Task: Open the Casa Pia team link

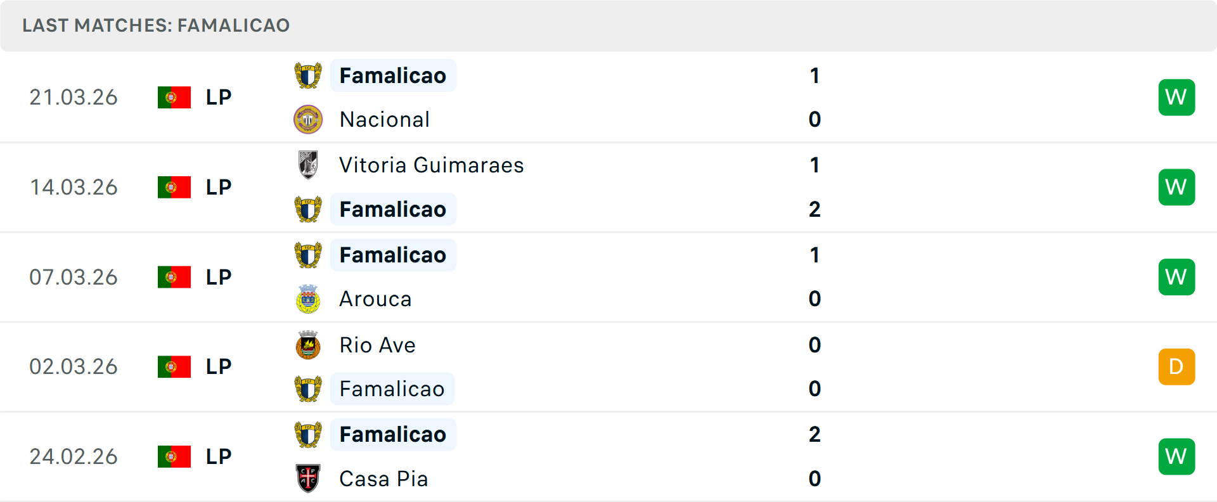Action: pos(383,479)
